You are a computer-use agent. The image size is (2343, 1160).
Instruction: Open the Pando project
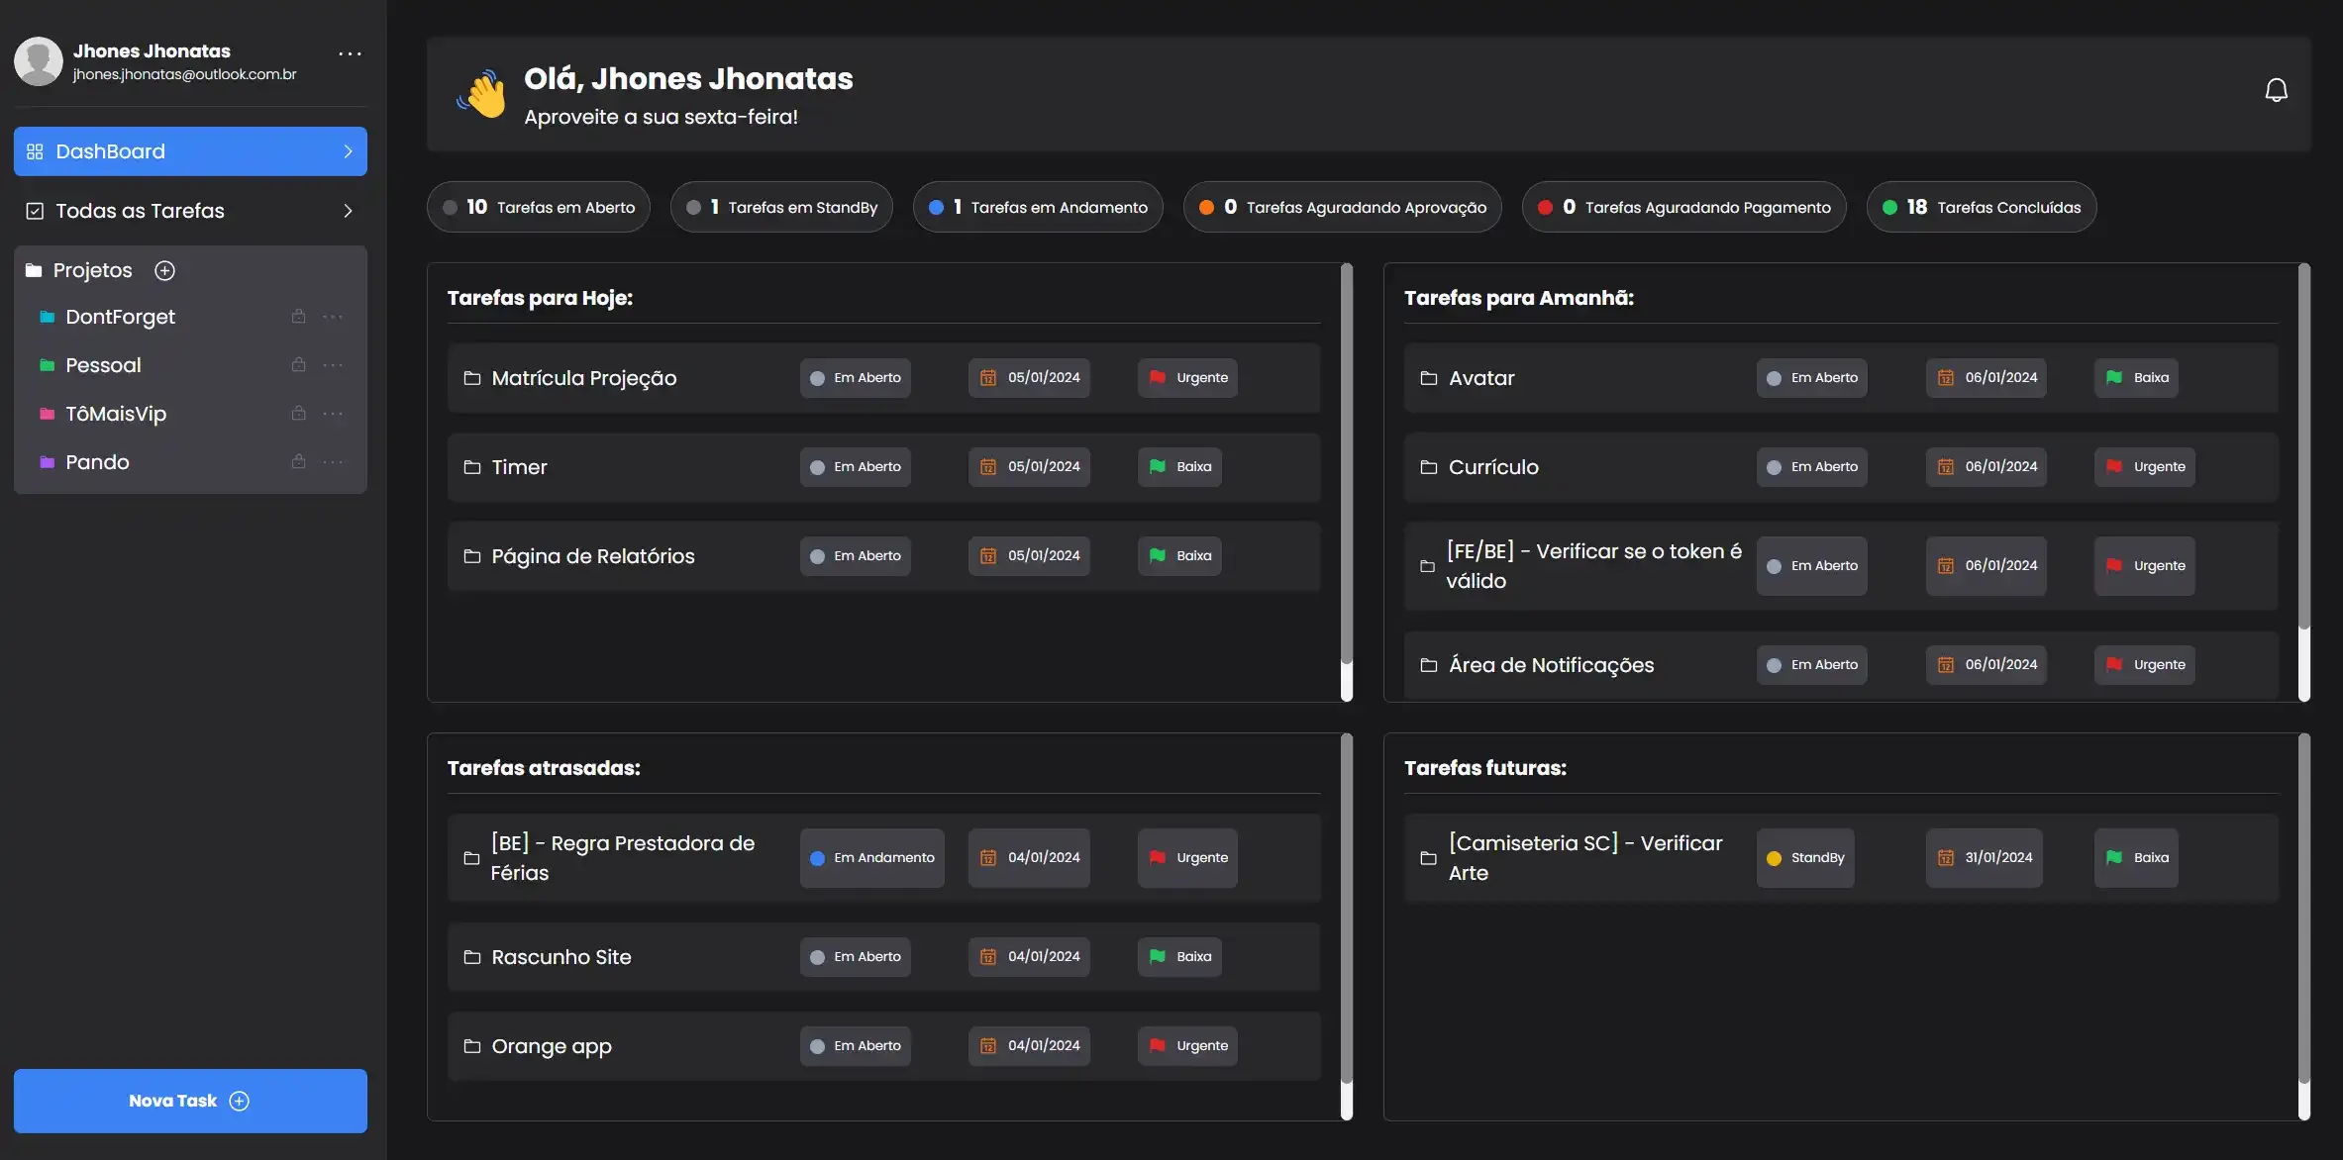[97, 462]
